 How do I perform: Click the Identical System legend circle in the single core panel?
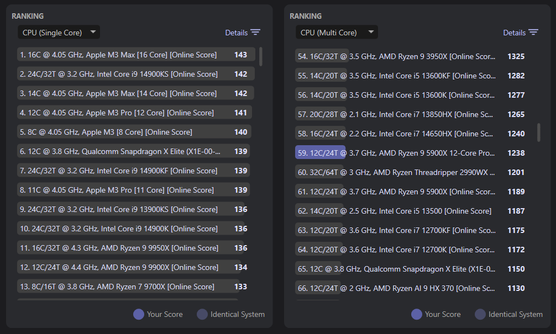(202, 314)
